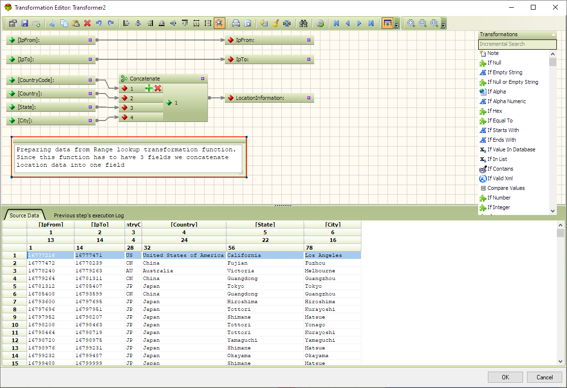Select the Source Data tab
This screenshot has width=567, height=388.
coord(24,215)
